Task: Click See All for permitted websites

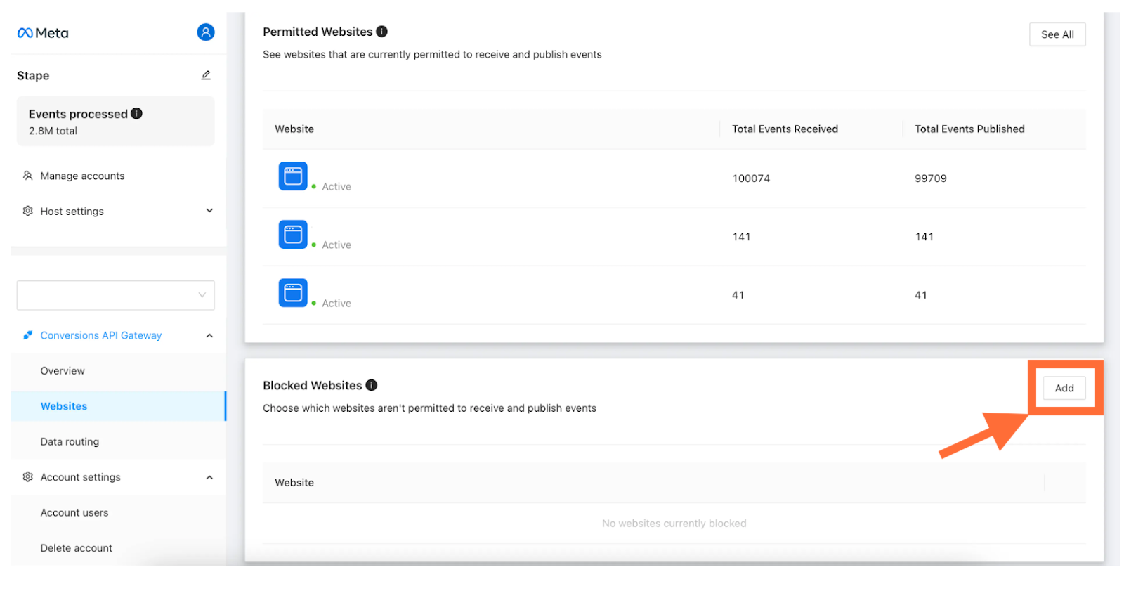Action: point(1057,34)
